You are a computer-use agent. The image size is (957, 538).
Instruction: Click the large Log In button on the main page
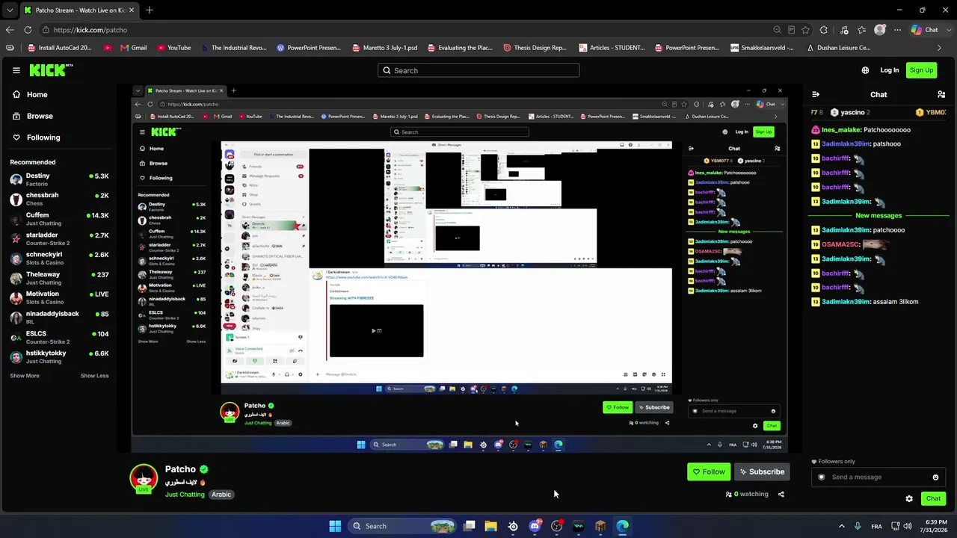(890, 70)
